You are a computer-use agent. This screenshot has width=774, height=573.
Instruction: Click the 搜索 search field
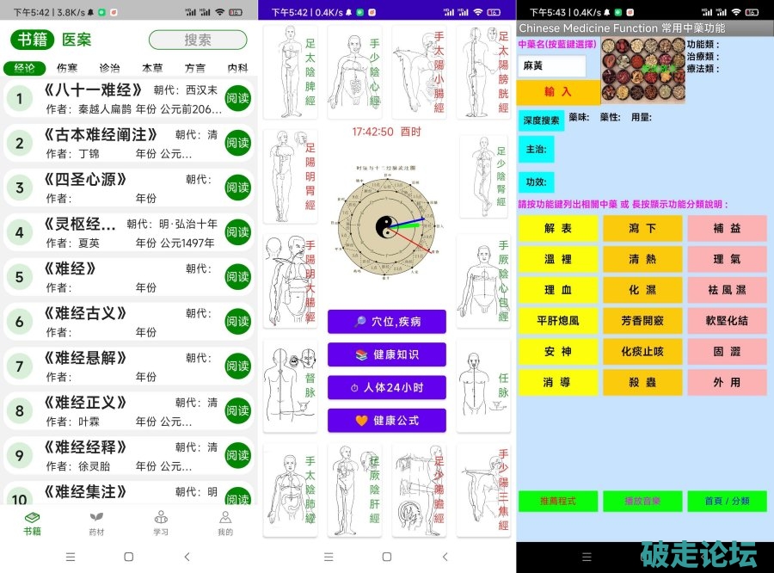click(198, 40)
